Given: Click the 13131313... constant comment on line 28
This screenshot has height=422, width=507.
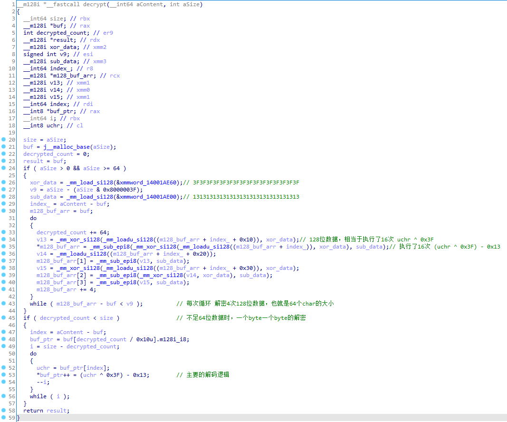Looking at the screenshot, I should [246, 197].
